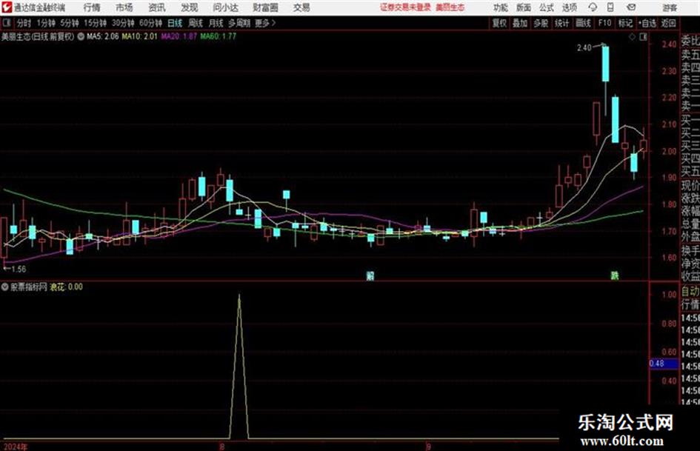Click the 多股 multi-stock button
Image resolution: width=700 pixels, height=451 pixels.
pos(541,23)
